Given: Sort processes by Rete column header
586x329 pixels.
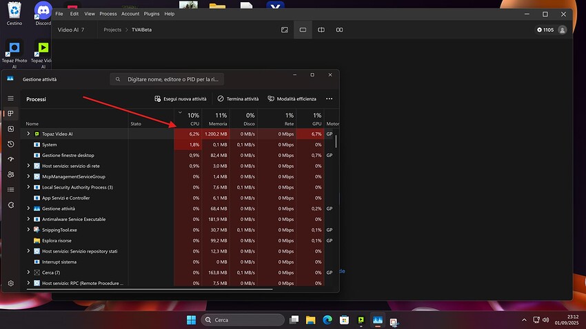Looking at the screenshot, I should click(276, 118).
